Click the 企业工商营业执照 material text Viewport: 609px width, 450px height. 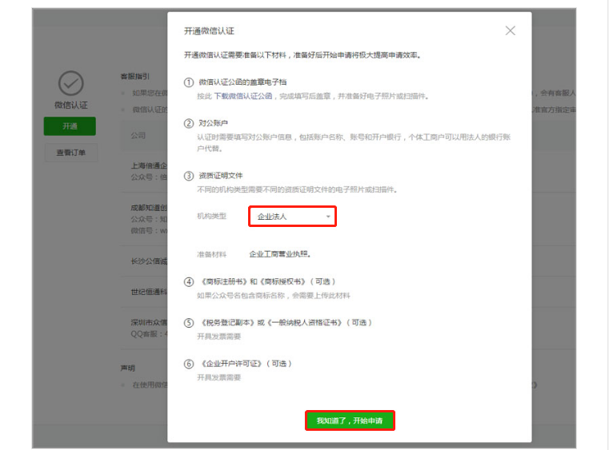279,254
